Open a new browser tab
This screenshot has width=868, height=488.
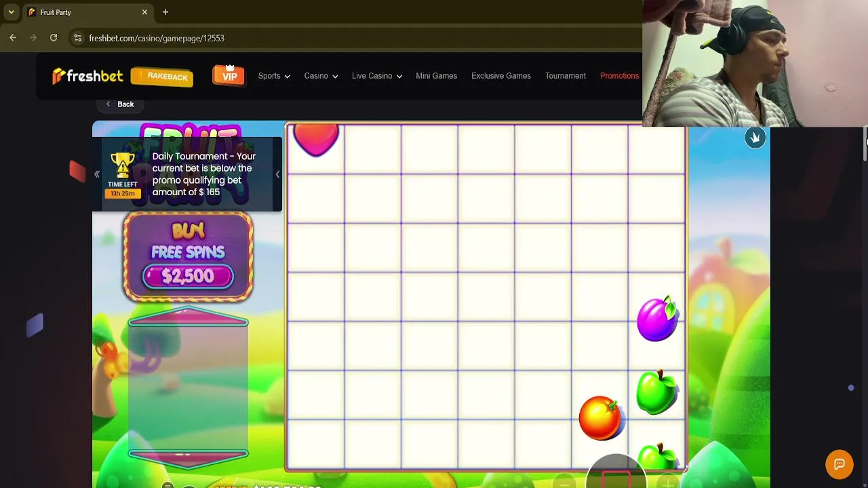165,12
